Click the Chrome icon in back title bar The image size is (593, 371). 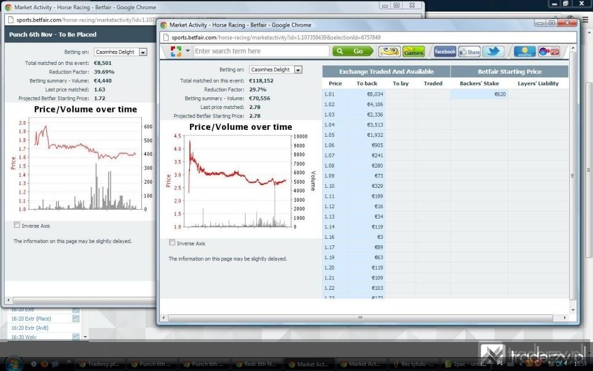tap(8, 7)
